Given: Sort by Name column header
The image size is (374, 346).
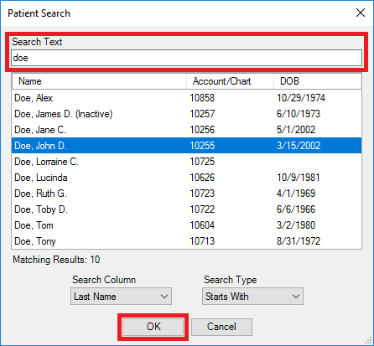Looking at the screenshot, I should click(99, 81).
